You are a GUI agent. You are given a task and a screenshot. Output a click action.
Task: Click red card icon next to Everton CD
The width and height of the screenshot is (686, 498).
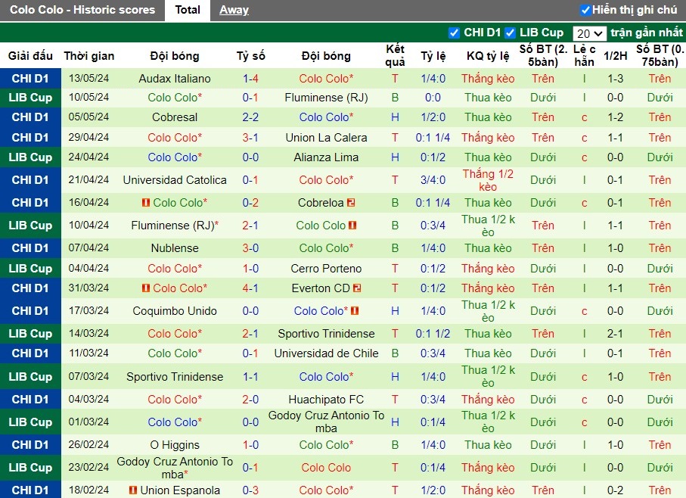pyautogui.click(x=357, y=288)
